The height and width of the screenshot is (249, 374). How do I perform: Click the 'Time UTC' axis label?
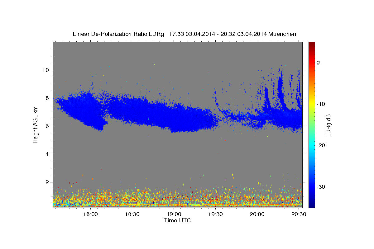coord(177,220)
